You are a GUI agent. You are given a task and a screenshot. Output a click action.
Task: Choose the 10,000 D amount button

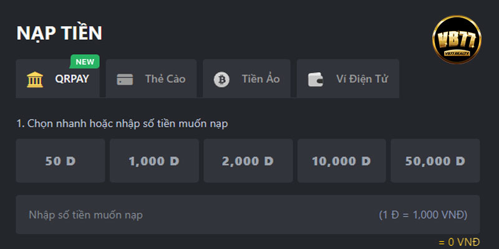[x=342, y=161]
